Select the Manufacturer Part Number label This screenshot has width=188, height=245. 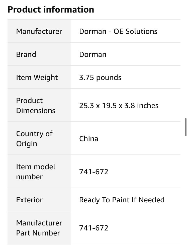point(39,228)
